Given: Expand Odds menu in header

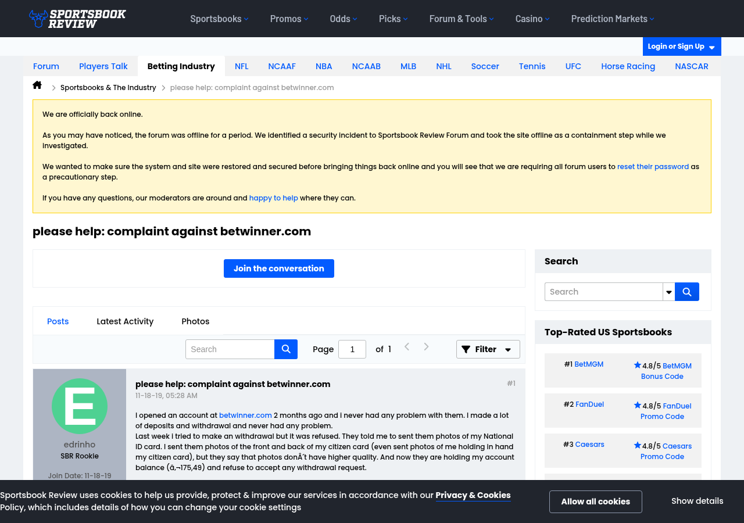Looking at the screenshot, I should tap(344, 19).
